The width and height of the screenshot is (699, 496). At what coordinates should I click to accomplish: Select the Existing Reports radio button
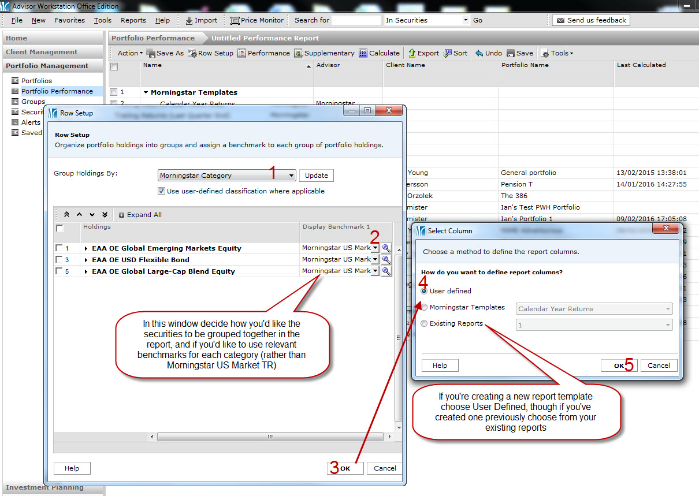tap(425, 324)
